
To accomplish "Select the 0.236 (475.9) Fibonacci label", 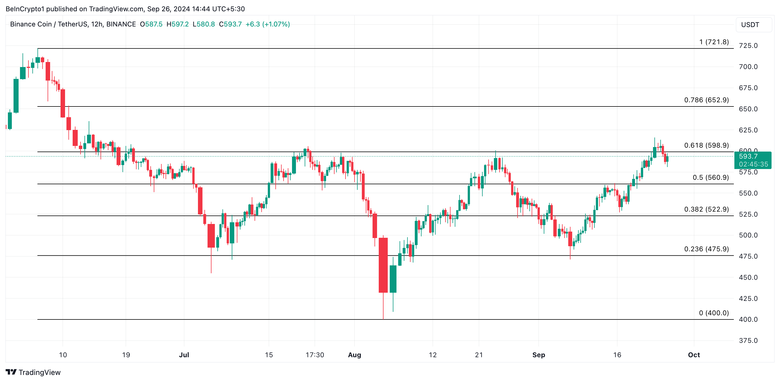I will [706, 249].
